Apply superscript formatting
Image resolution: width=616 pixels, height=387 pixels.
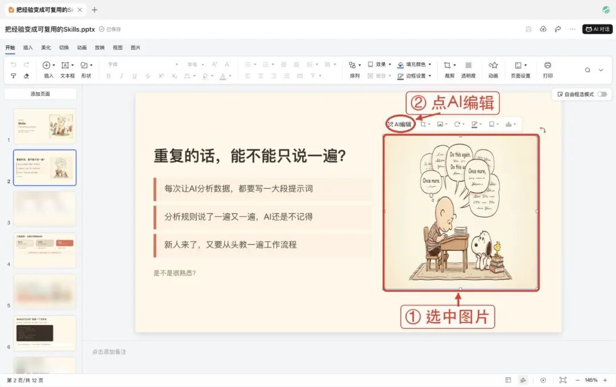point(161,76)
